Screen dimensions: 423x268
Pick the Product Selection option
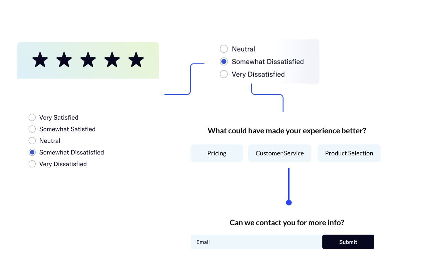tap(349, 153)
